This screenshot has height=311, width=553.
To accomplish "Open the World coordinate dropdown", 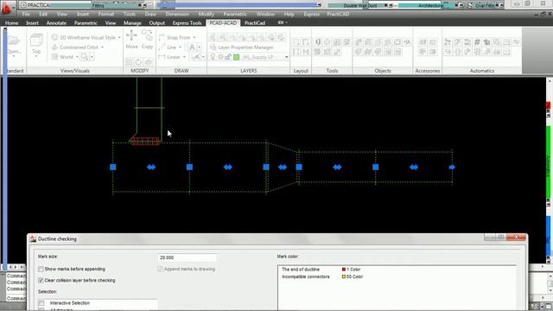I will (77, 57).
